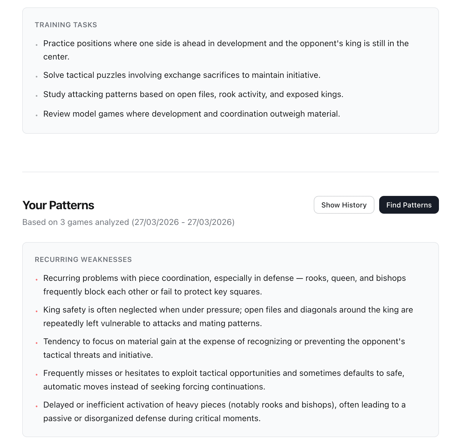Image resolution: width=457 pixels, height=446 pixels.
Task: Click the Show History button
Action: click(344, 205)
